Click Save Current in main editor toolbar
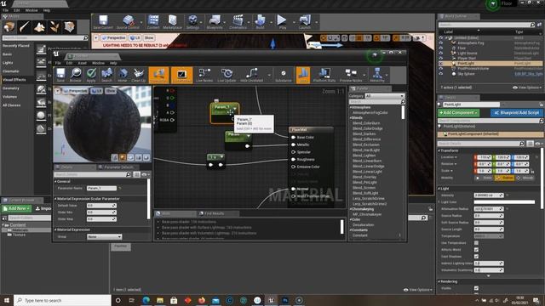 coord(103,22)
